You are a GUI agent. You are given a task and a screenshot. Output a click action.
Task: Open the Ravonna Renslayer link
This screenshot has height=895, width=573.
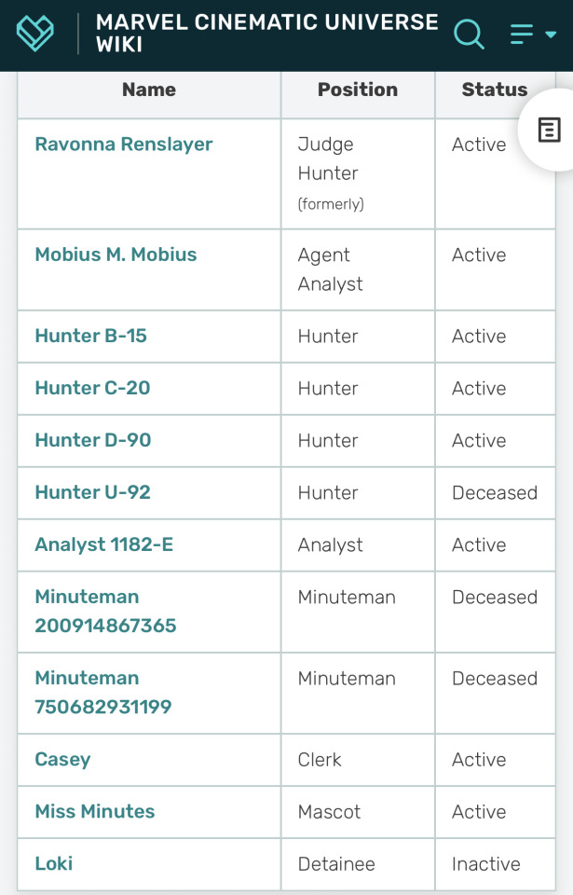click(x=124, y=145)
